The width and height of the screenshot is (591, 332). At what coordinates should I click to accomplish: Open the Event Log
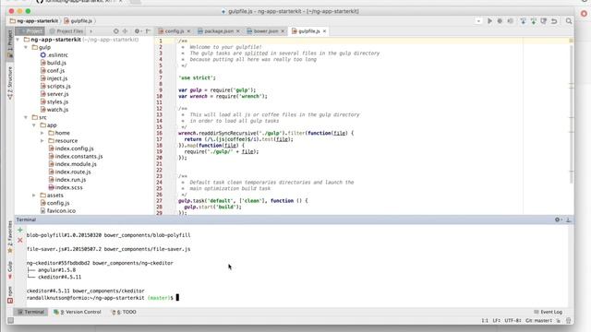[x=548, y=312]
